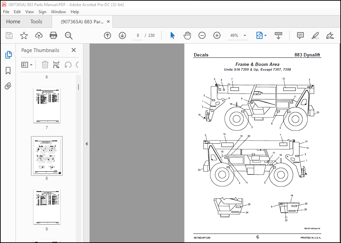Click the page number input field

tap(138, 35)
